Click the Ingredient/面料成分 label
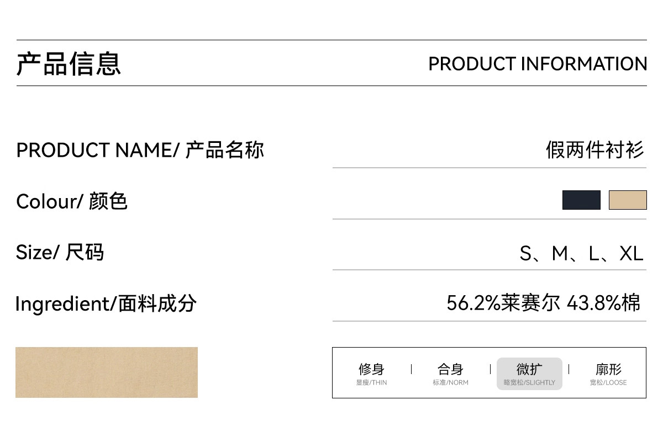 106,303
